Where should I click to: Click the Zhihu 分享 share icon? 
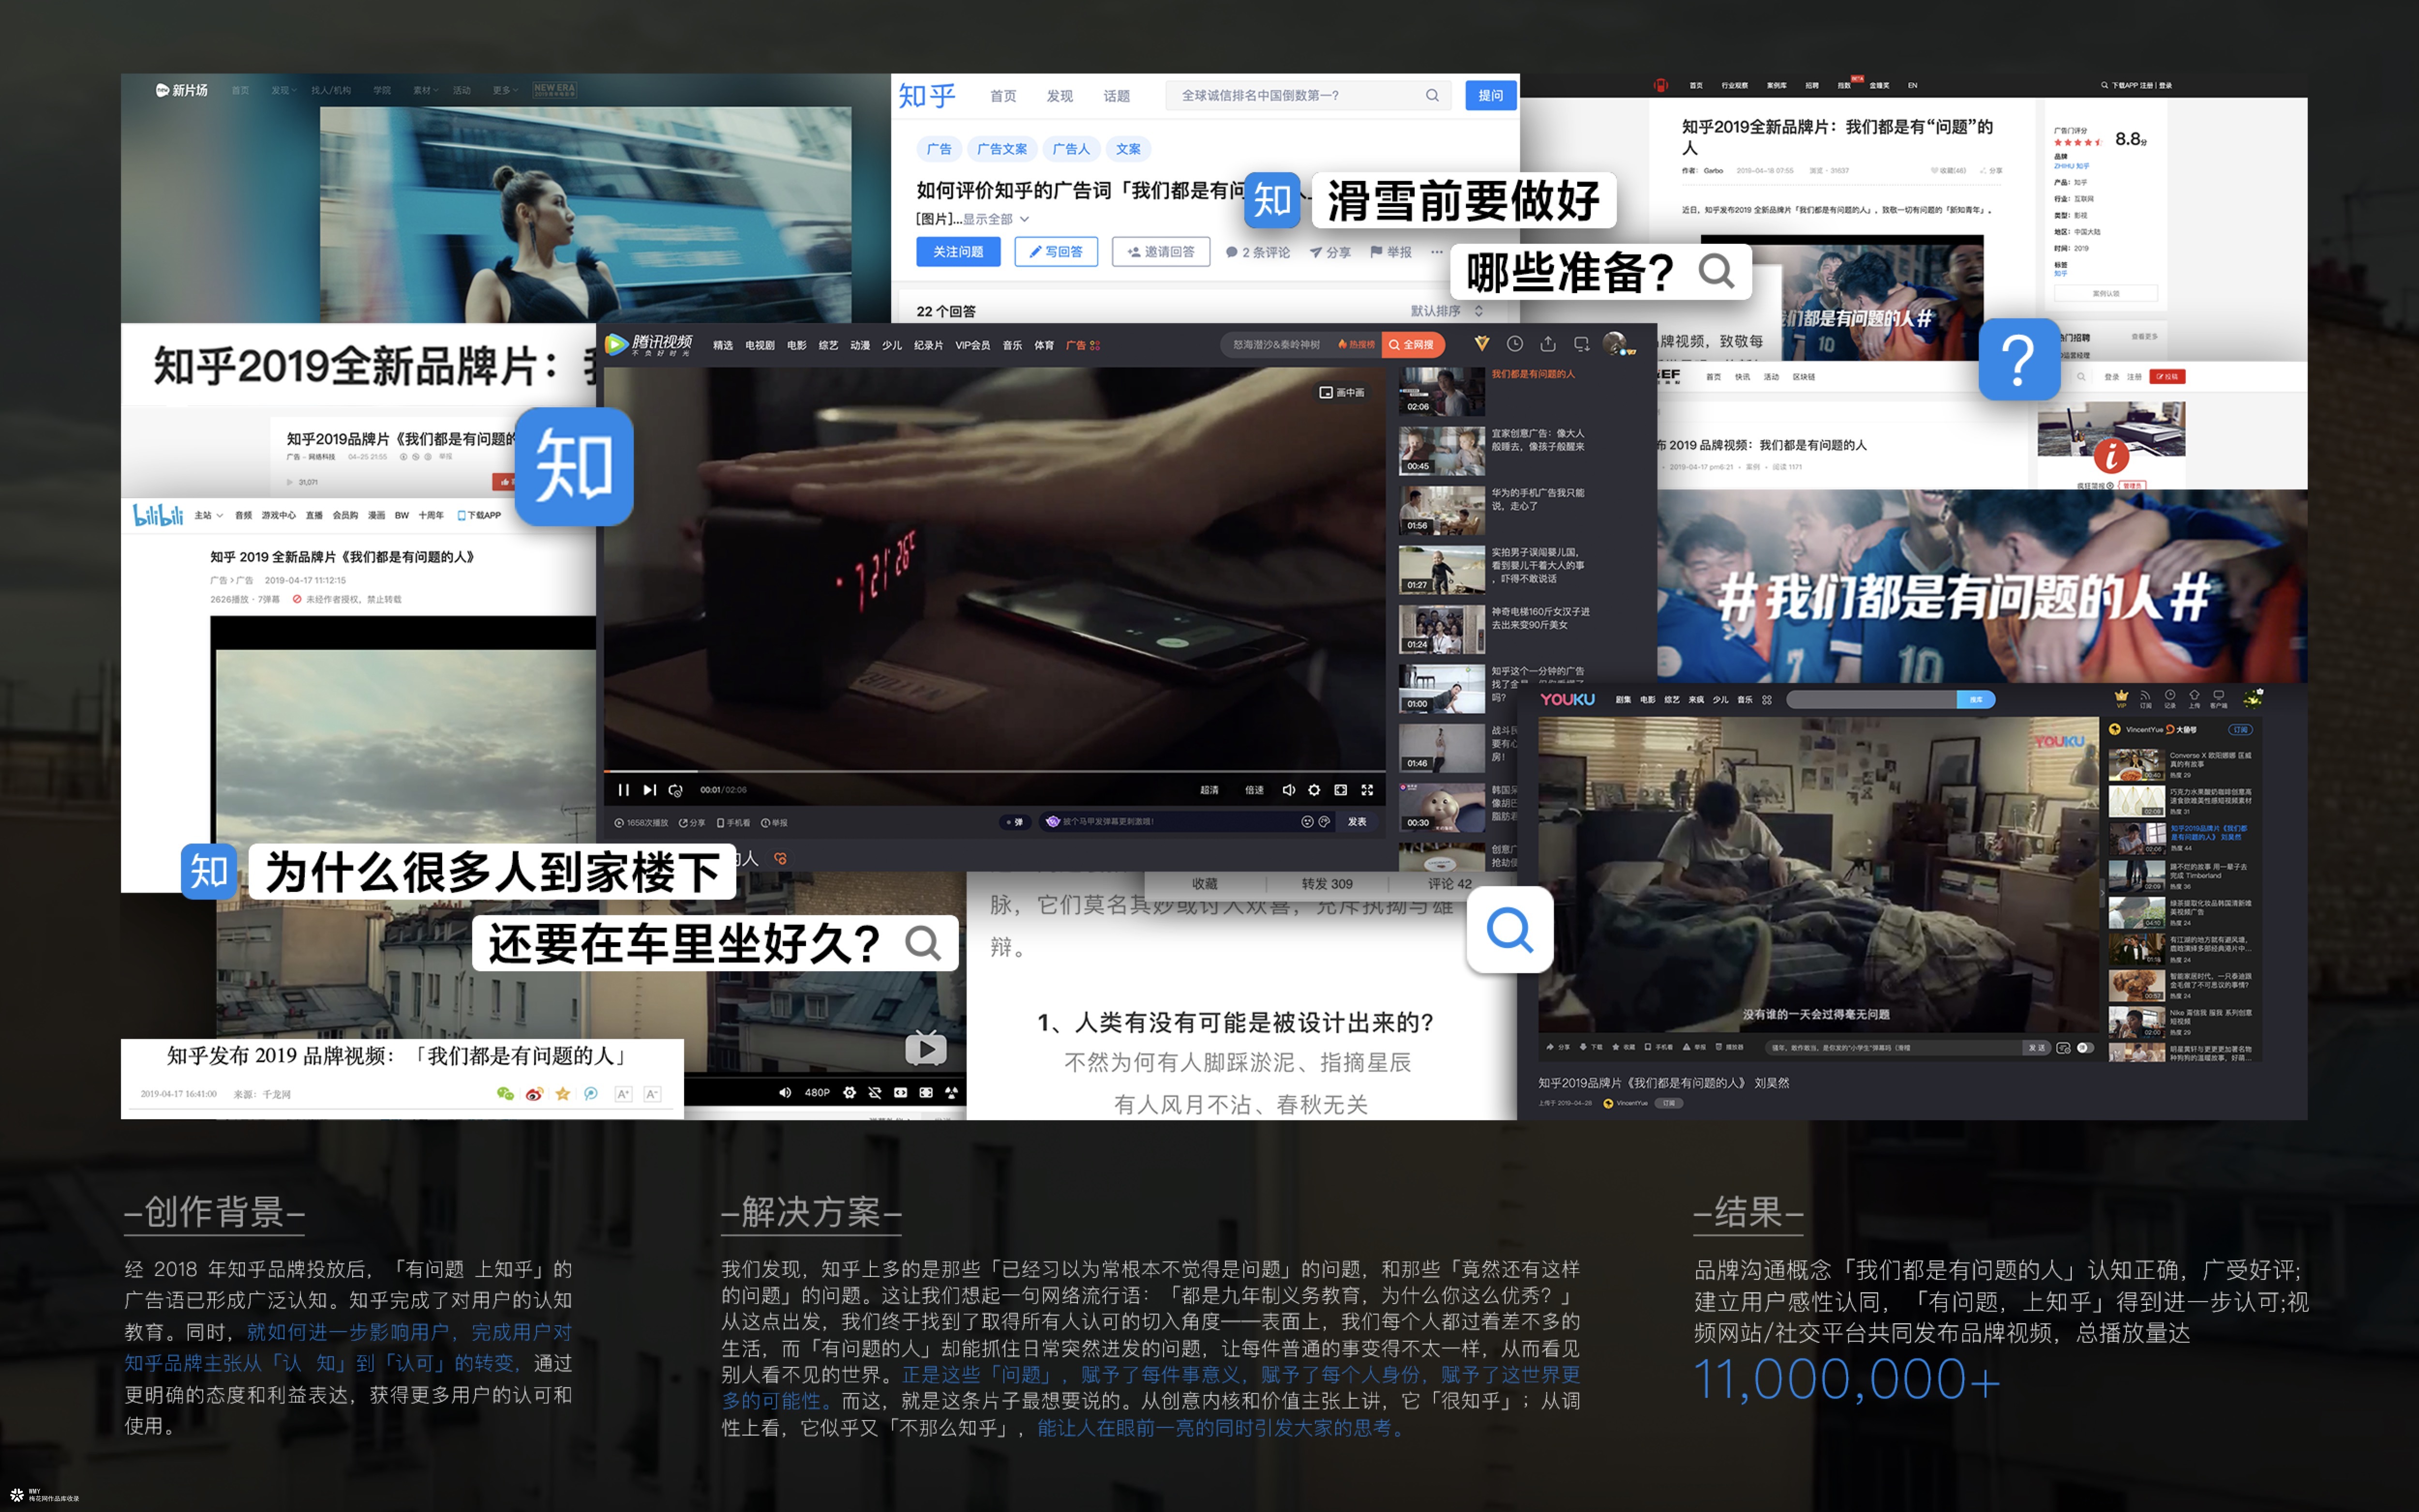[1330, 252]
